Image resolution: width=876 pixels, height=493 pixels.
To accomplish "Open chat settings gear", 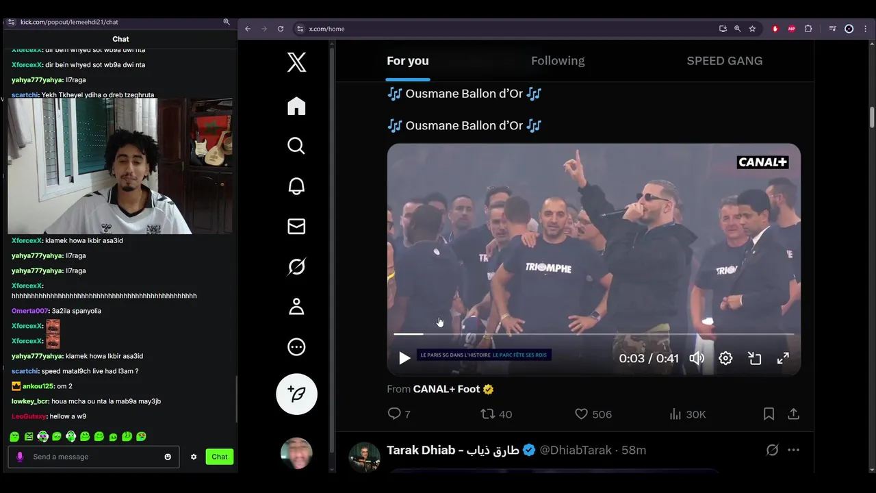I will coord(194,457).
